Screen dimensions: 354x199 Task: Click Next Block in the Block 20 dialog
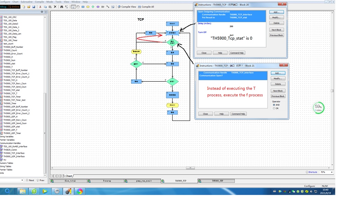point(277,30)
